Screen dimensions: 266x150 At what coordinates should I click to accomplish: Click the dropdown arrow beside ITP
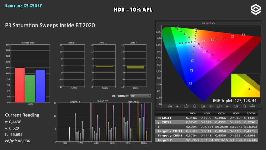coord(150,96)
